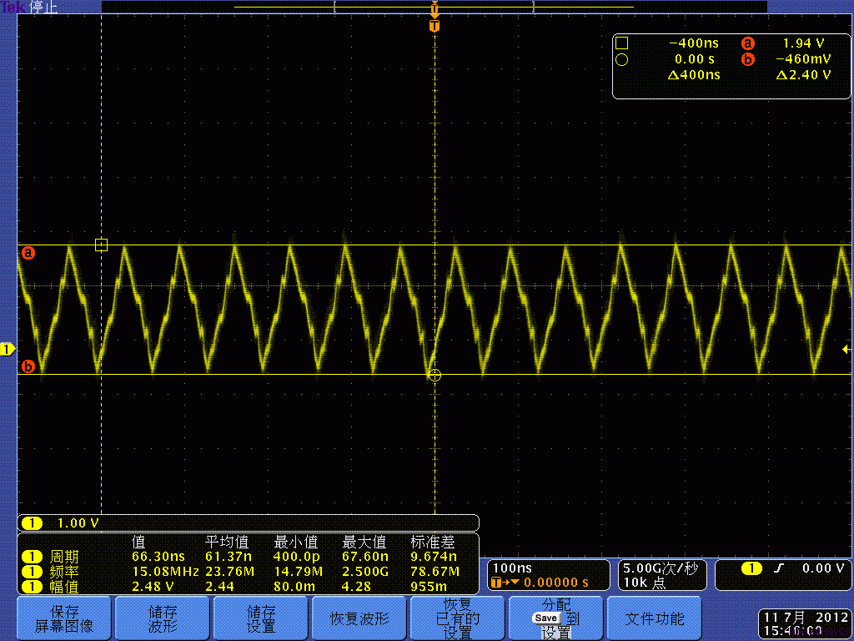854x641 pixels.
Task: Click the square vertical cursor handle on waveform
Action: pos(102,245)
